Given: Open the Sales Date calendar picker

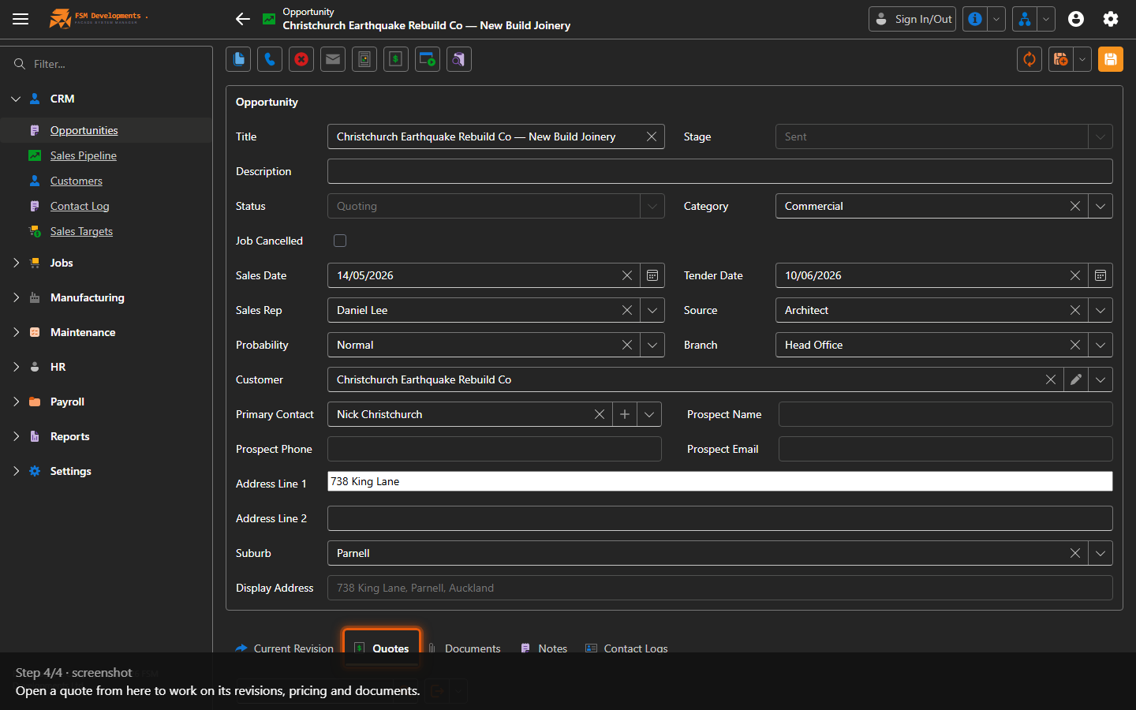Looking at the screenshot, I should (652, 275).
